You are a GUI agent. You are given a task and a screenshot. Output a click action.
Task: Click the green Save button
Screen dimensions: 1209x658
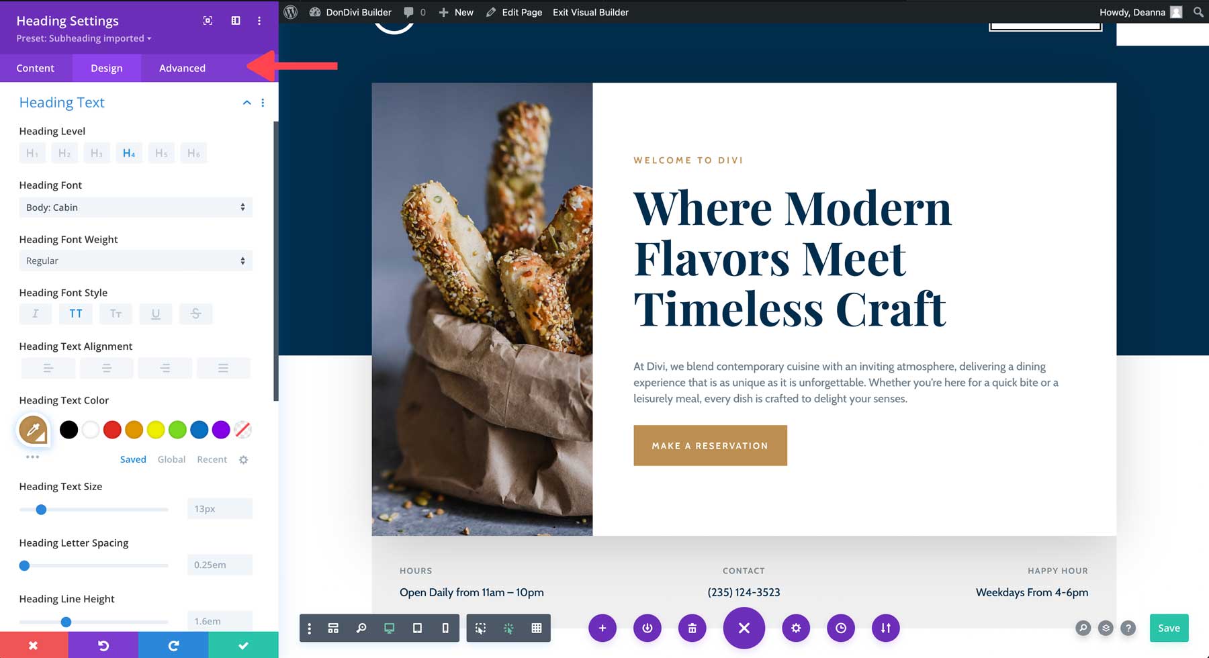coord(1169,628)
